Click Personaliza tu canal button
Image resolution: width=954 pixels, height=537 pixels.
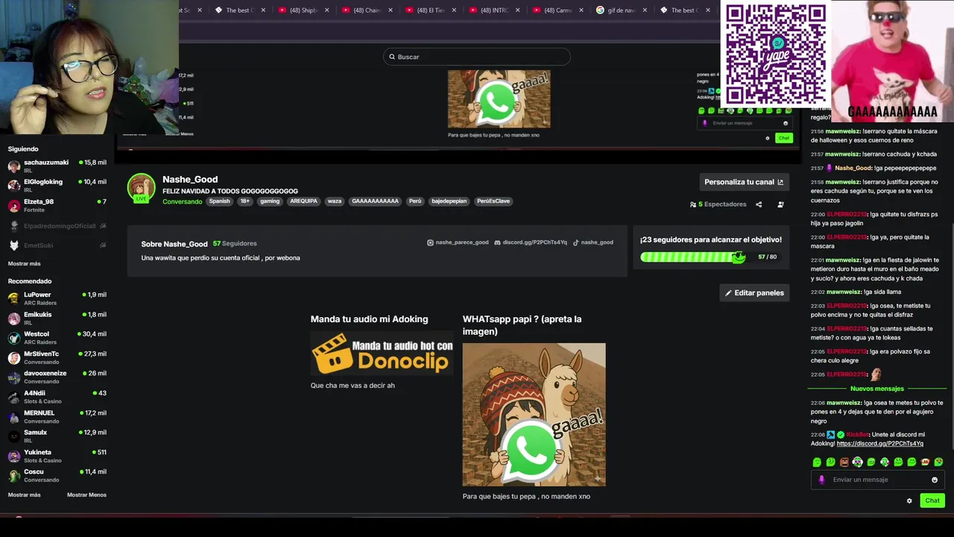click(744, 182)
